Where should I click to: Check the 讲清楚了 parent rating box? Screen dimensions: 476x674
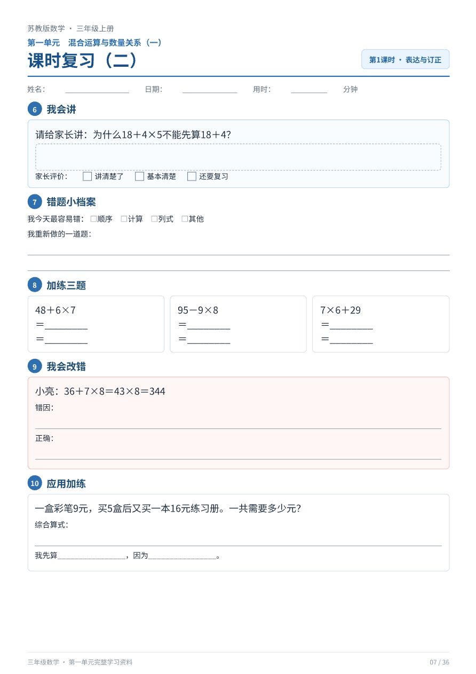click(88, 176)
